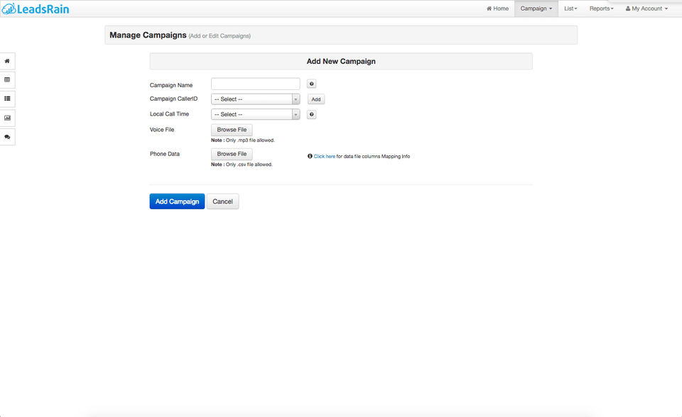Open the List menu in navbar
Viewport: 682px width, 417px height.
point(570,9)
